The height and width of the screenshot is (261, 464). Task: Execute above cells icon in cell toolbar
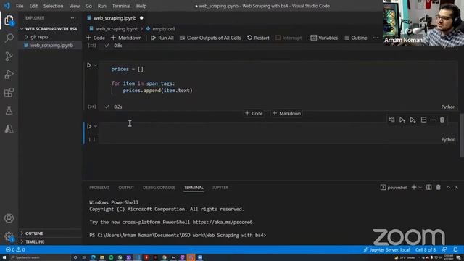[x=402, y=120]
